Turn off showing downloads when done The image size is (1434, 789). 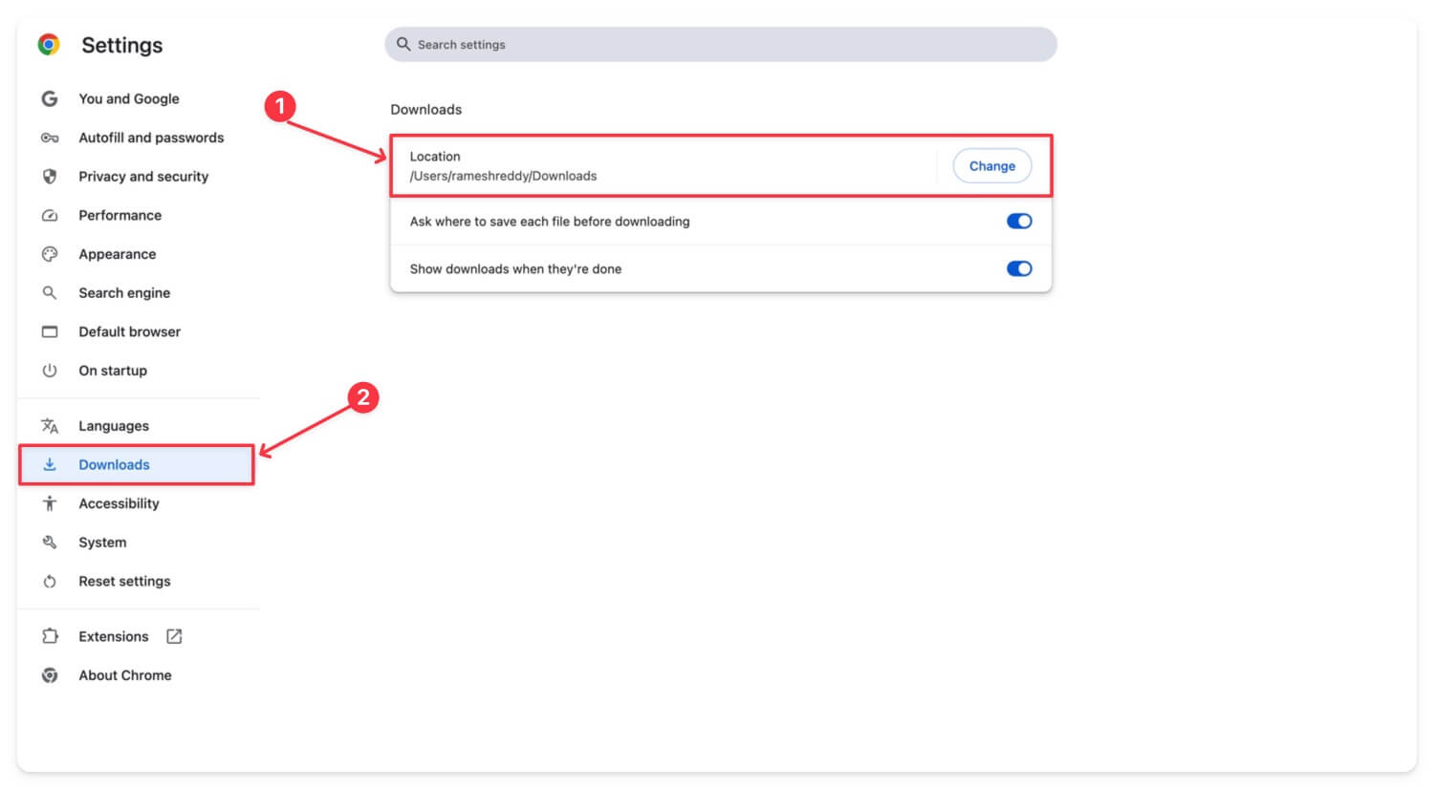(x=1019, y=268)
